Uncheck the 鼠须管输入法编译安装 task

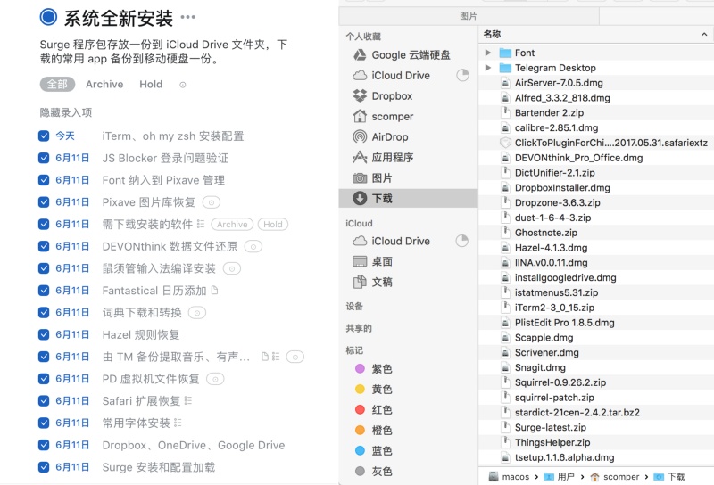[x=44, y=268]
